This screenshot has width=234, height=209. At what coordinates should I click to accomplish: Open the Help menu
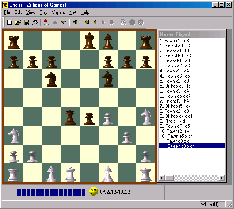tap(85, 12)
